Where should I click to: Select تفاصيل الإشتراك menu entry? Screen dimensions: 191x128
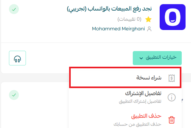(125, 97)
